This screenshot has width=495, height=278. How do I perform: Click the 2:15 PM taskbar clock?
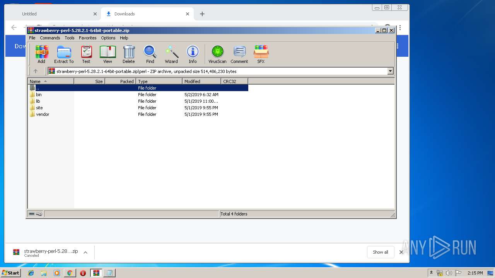[475, 273]
